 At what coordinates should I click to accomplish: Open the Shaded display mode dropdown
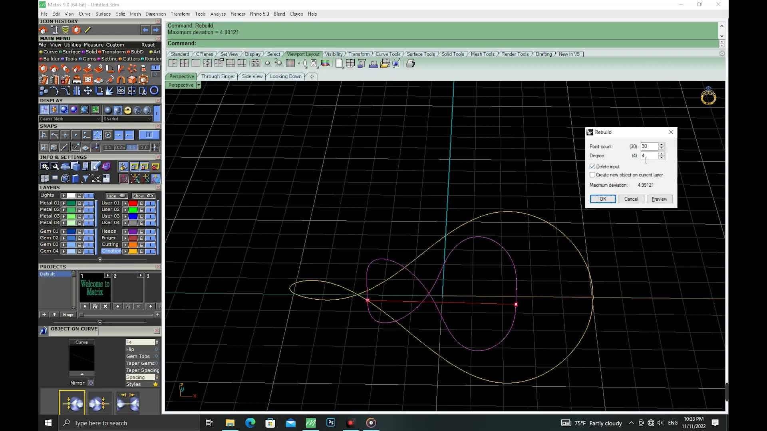pos(149,119)
